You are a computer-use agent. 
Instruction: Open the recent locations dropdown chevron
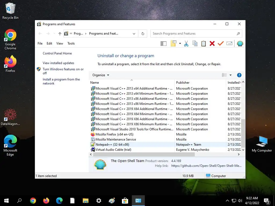[54, 34]
